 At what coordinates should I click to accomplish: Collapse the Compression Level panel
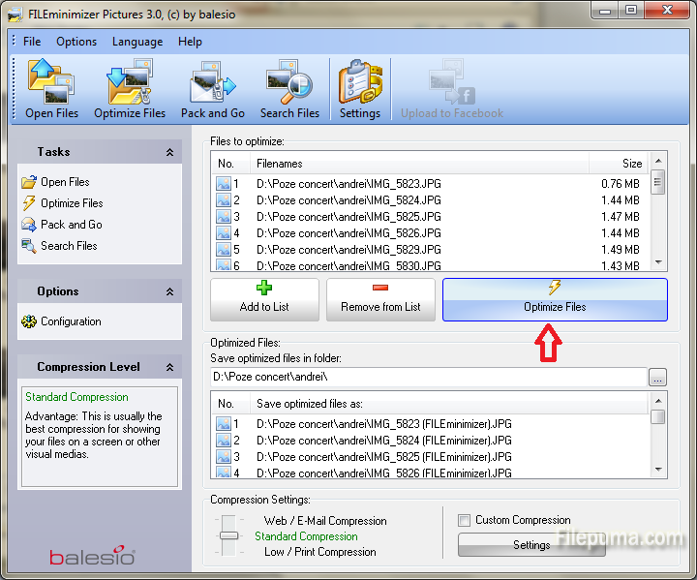(x=169, y=367)
